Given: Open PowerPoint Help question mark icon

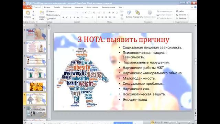Looking at the screenshot, I should (x=195, y=7).
